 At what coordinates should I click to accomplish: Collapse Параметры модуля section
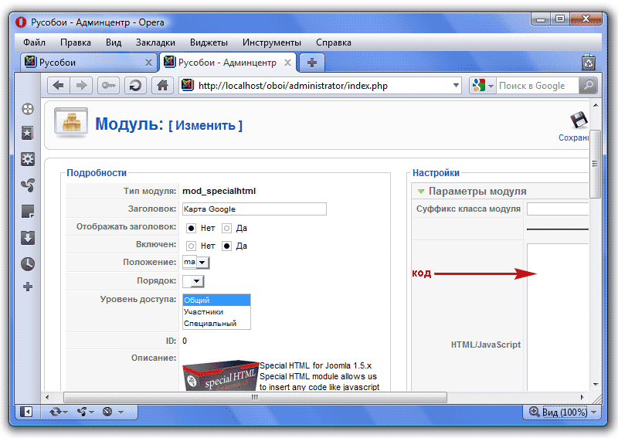click(421, 191)
